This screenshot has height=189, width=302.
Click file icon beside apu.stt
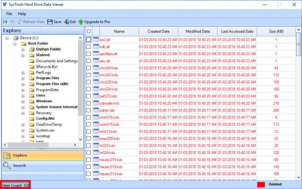96,61
